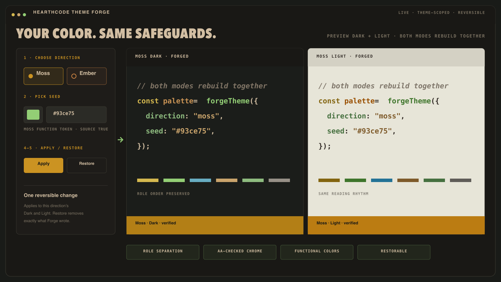Click the #93ce75 seed hex field
The height and width of the screenshot is (282, 501).
pyautogui.click(x=76, y=115)
